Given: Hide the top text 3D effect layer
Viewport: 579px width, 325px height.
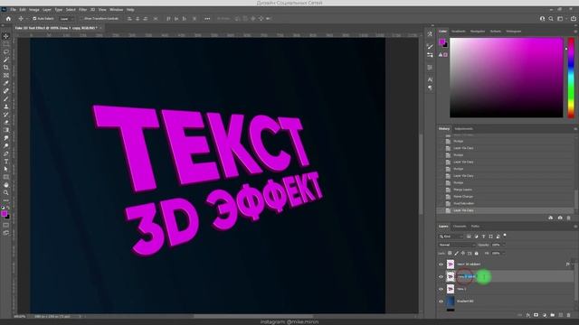Looking at the screenshot, I should (x=441, y=265).
